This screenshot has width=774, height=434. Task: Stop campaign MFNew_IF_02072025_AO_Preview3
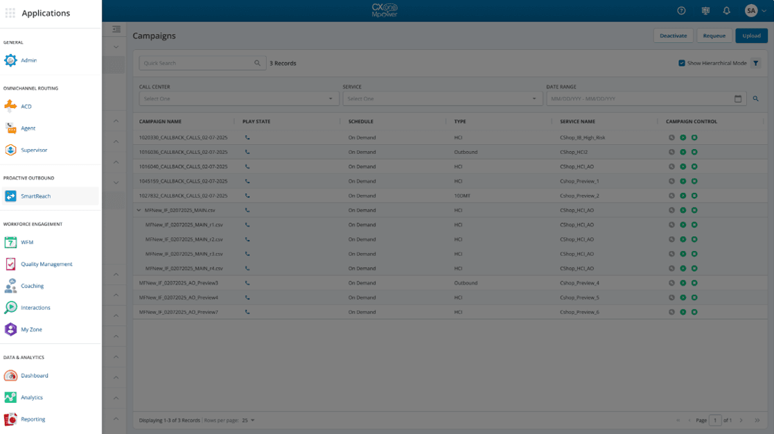tap(694, 283)
